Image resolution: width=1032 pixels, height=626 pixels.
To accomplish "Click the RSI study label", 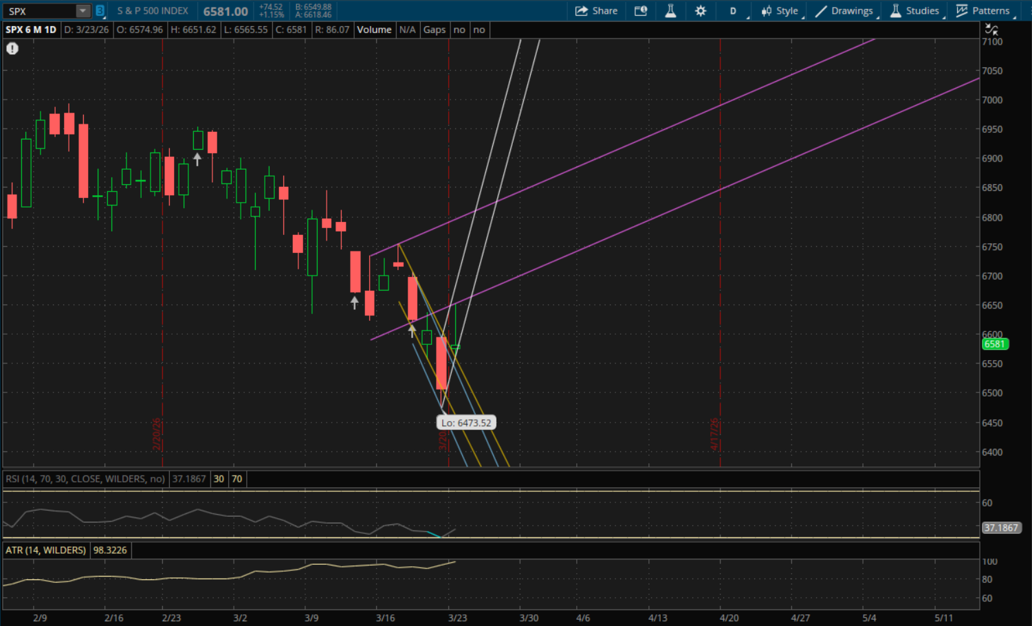I will click(x=85, y=479).
